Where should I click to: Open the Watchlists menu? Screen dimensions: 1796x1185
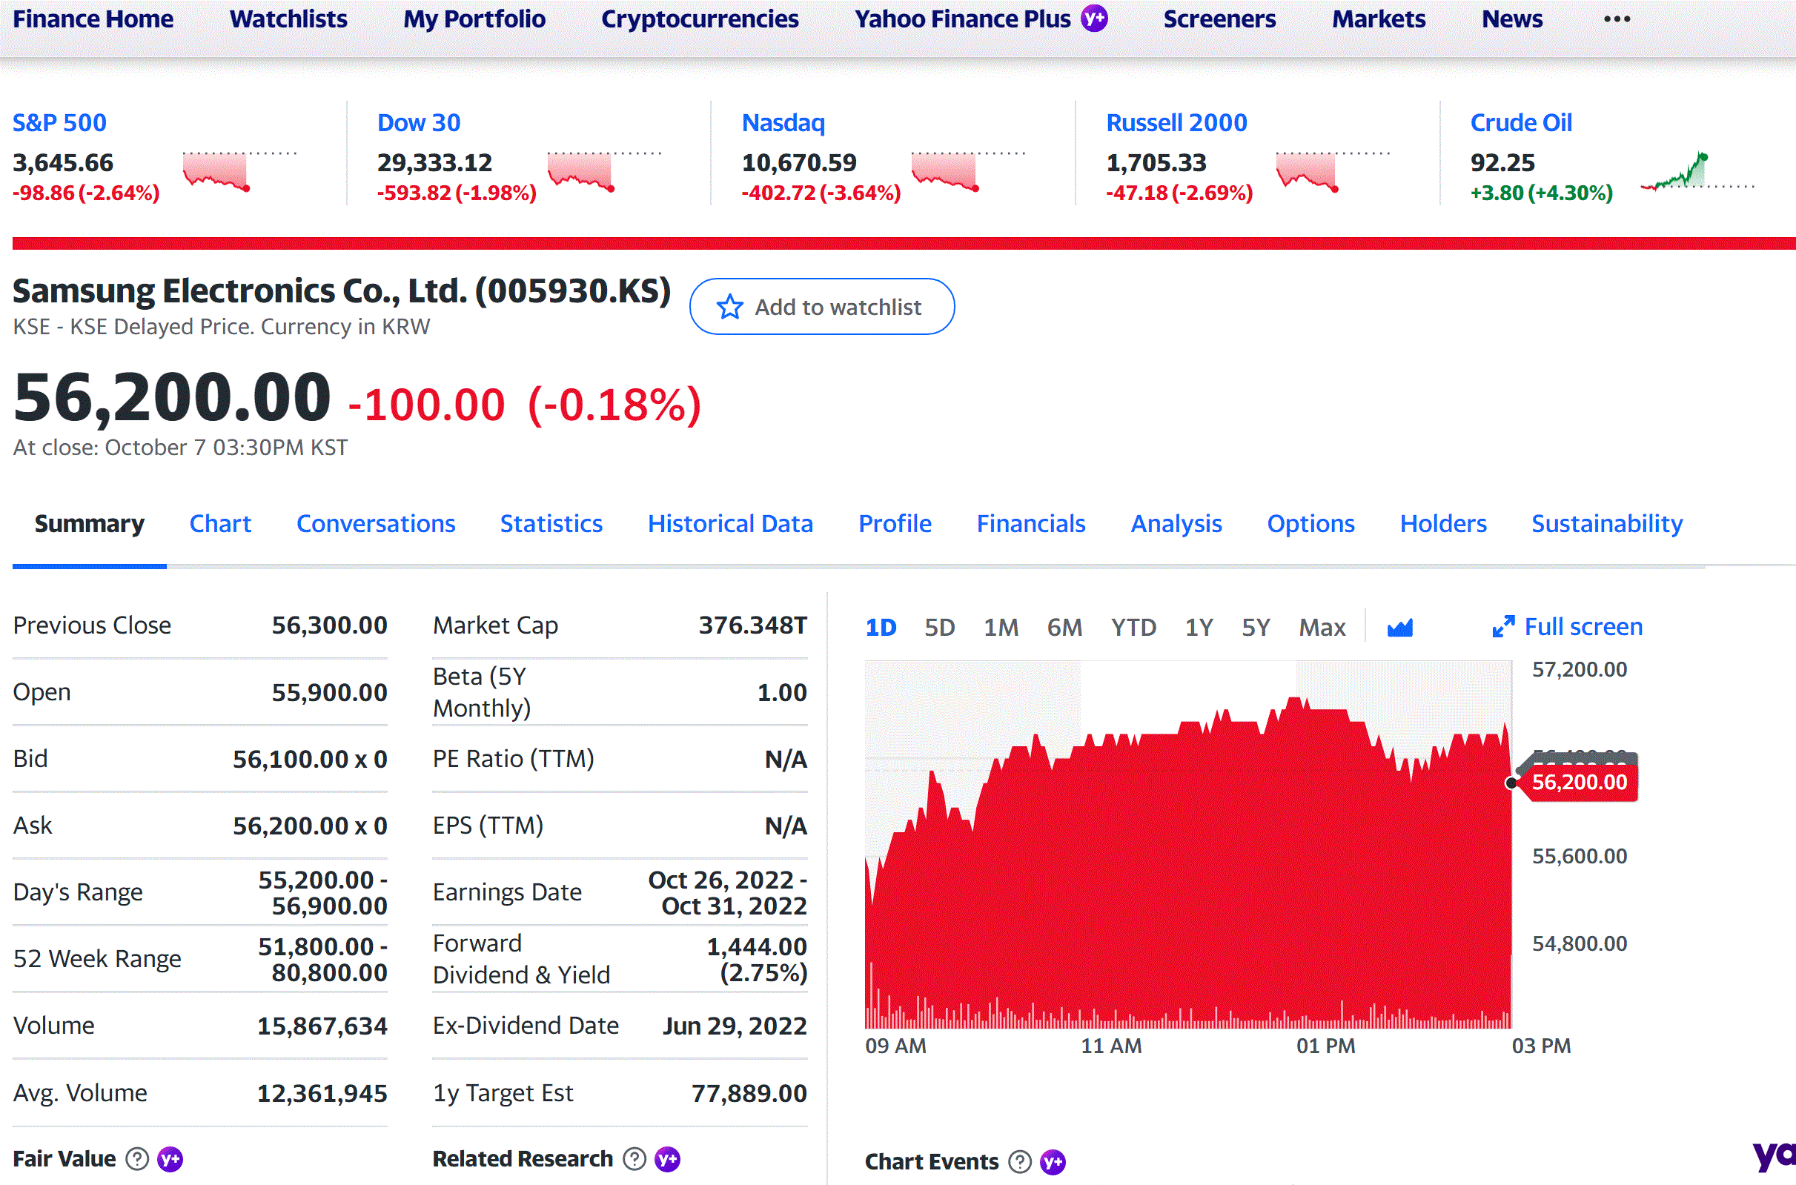tap(289, 19)
